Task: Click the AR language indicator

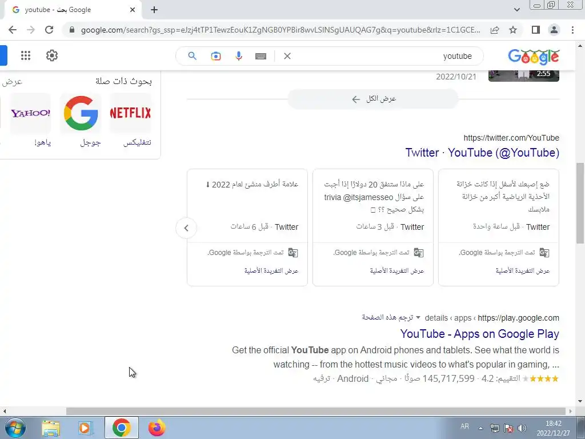Action: pos(464,426)
